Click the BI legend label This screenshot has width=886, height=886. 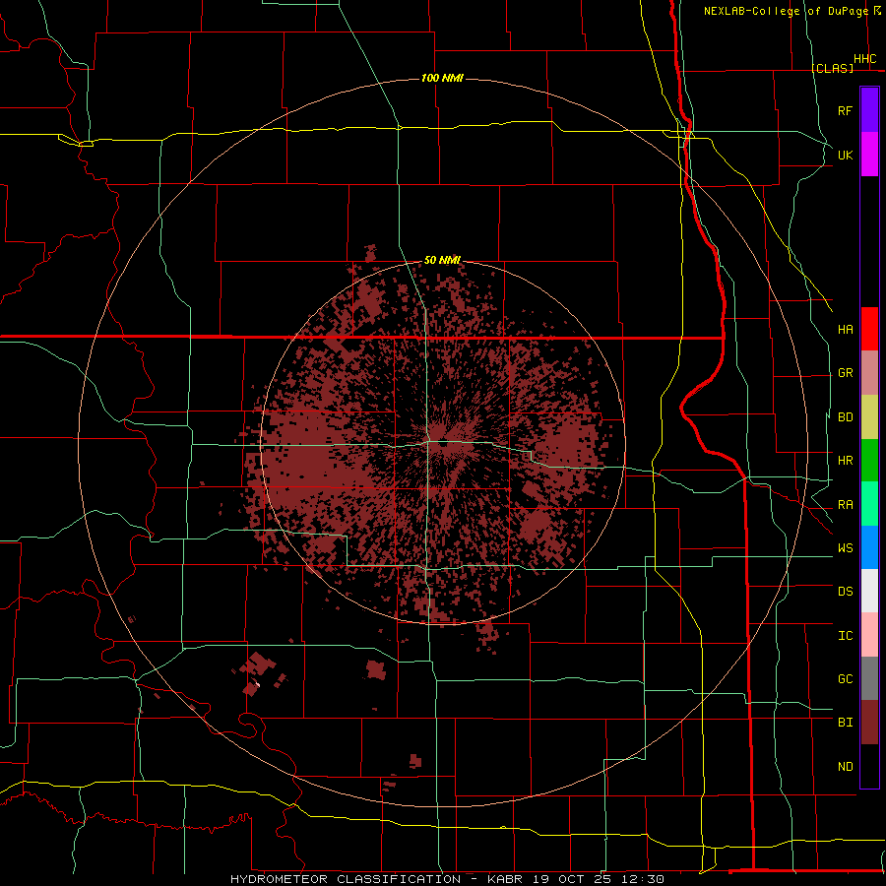pyautogui.click(x=845, y=723)
